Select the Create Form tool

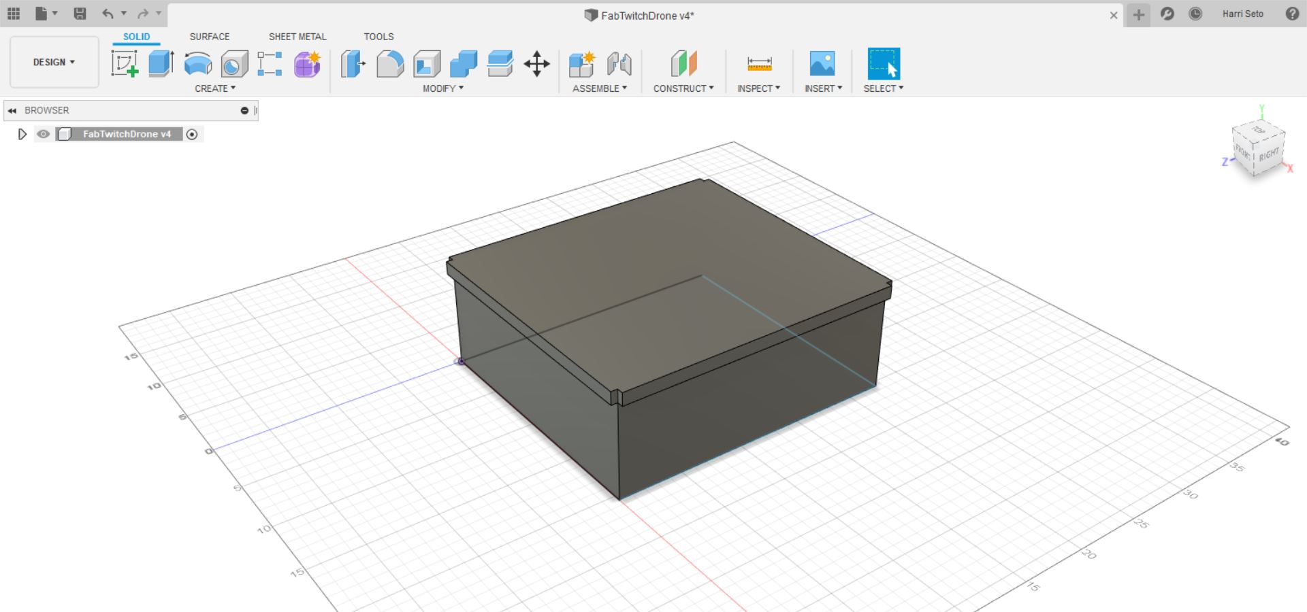point(307,64)
